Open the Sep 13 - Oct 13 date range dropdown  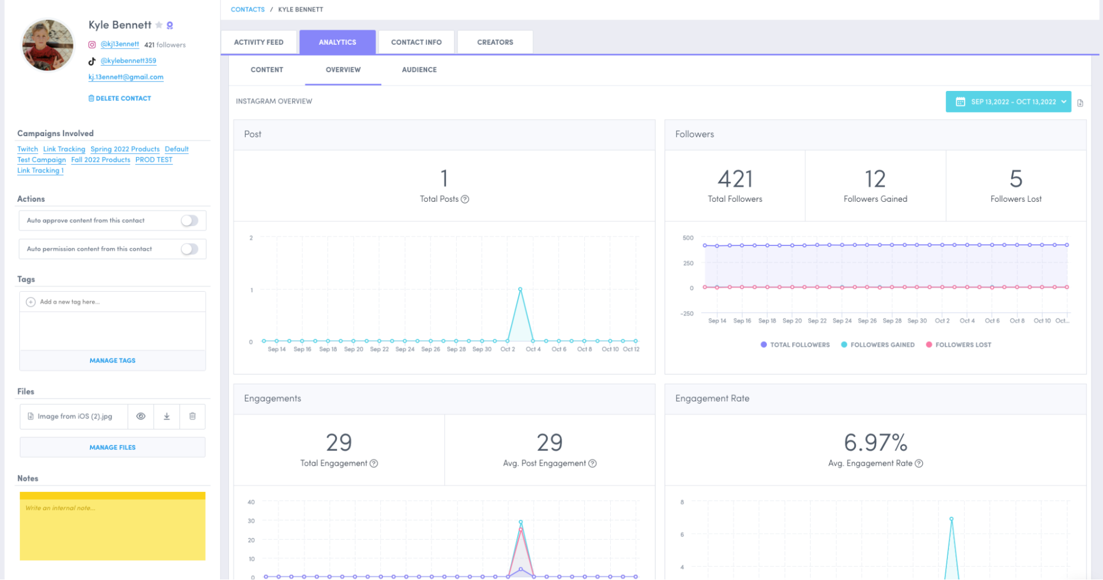pyautogui.click(x=1008, y=102)
